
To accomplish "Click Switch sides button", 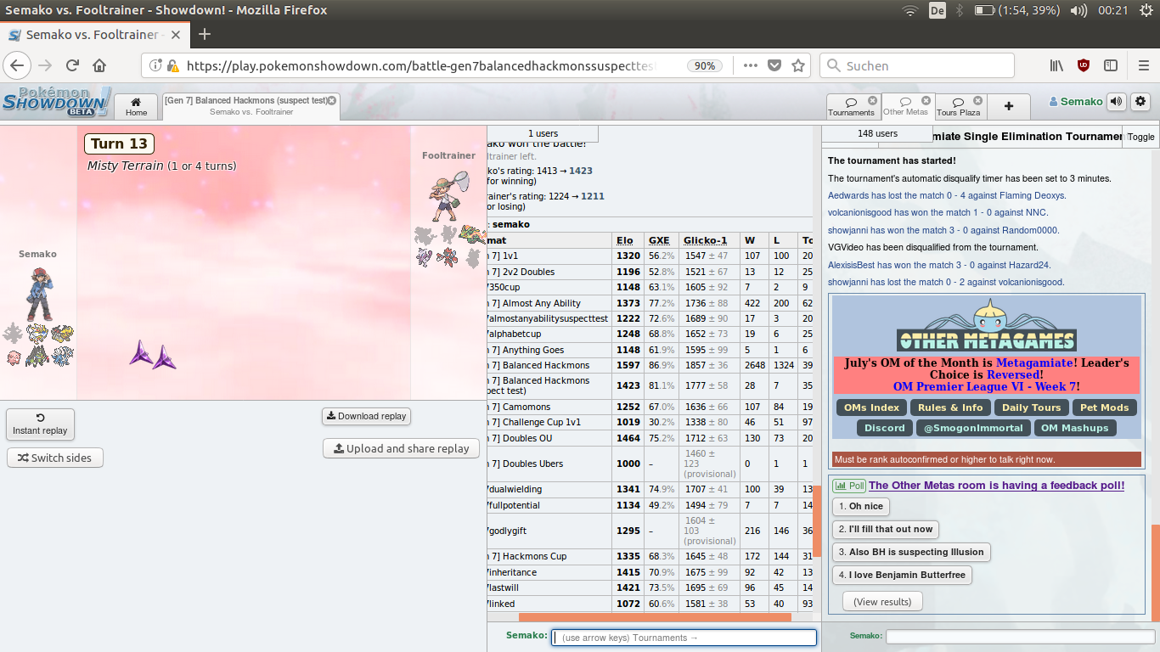I will [55, 458].
